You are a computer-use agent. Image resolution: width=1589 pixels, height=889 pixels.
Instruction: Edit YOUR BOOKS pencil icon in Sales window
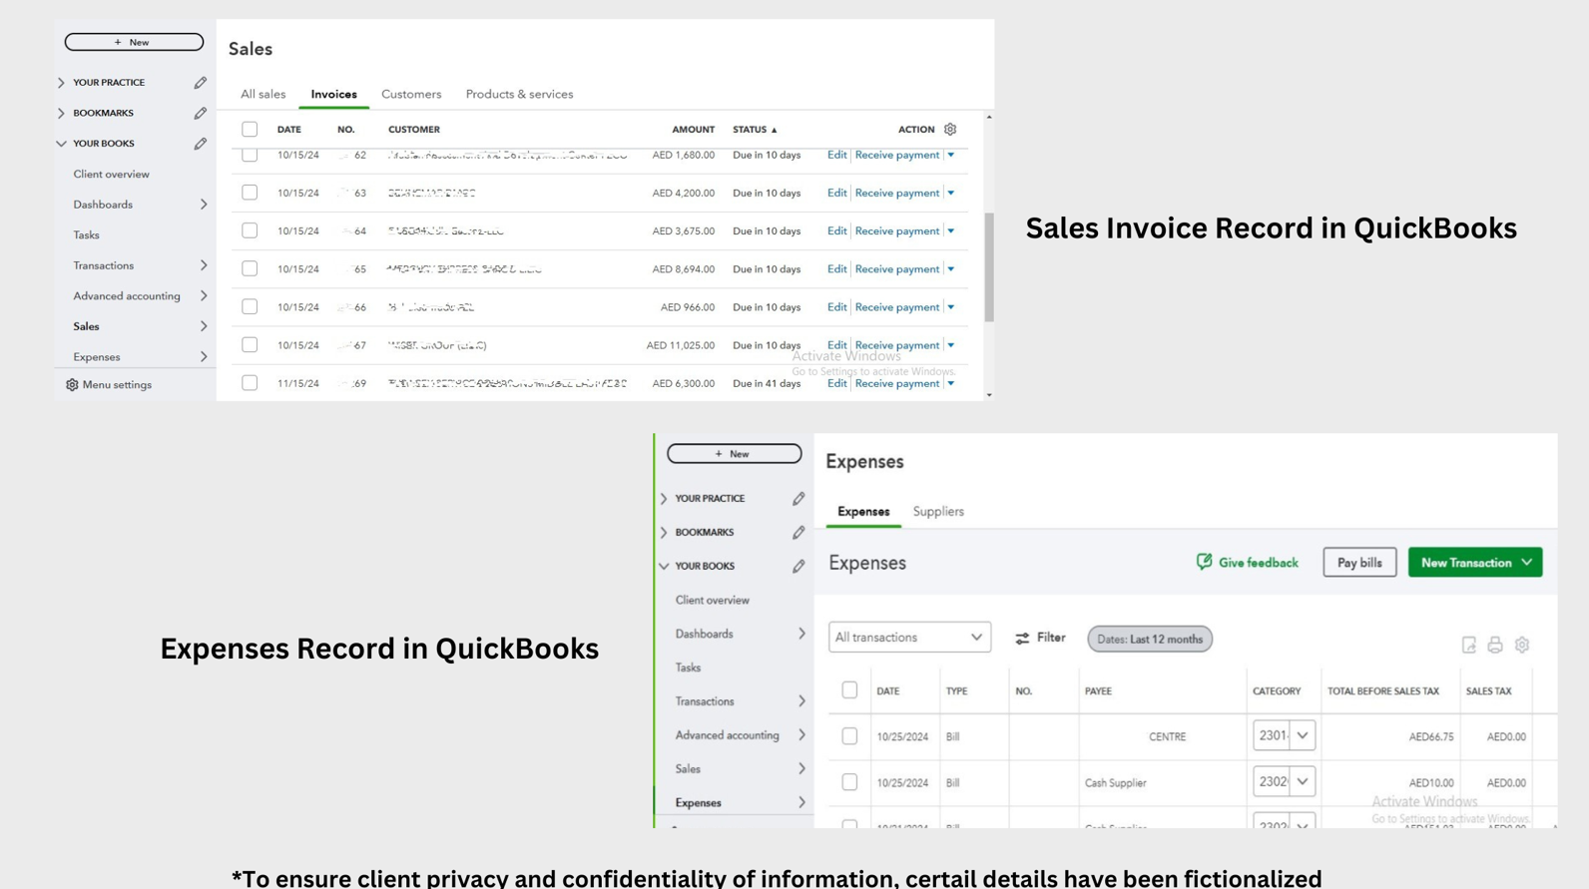click(201, 144)
